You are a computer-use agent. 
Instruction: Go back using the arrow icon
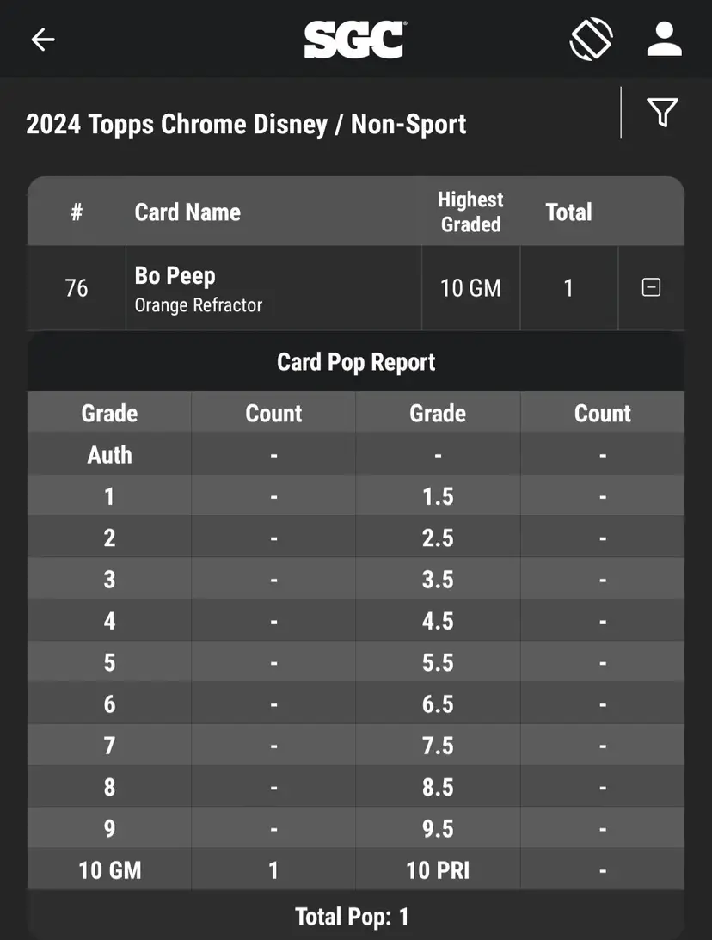[43, 40]
